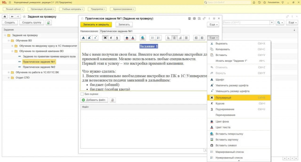Toggle italic (К) in the toolbar
Image resolution: width=301 pixels, height=162 pixels.
click(111, 38)
